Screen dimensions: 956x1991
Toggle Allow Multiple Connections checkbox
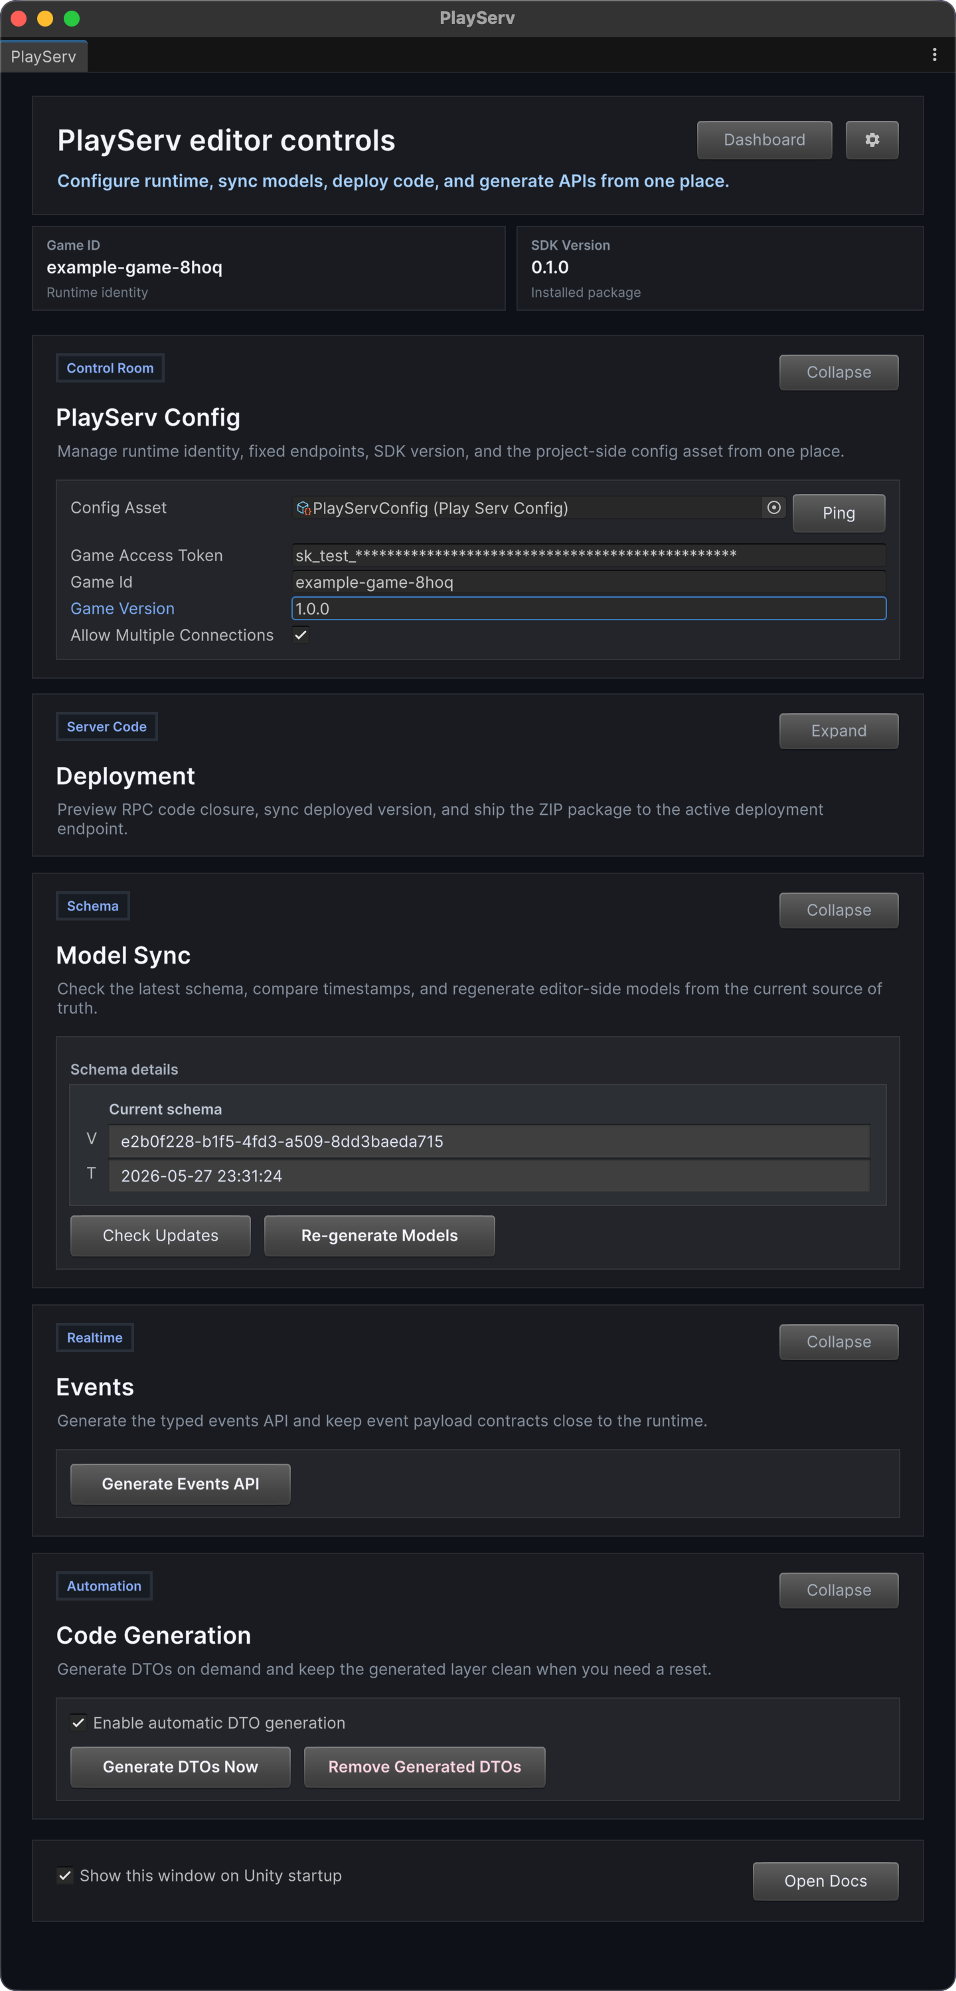[301, 634]
